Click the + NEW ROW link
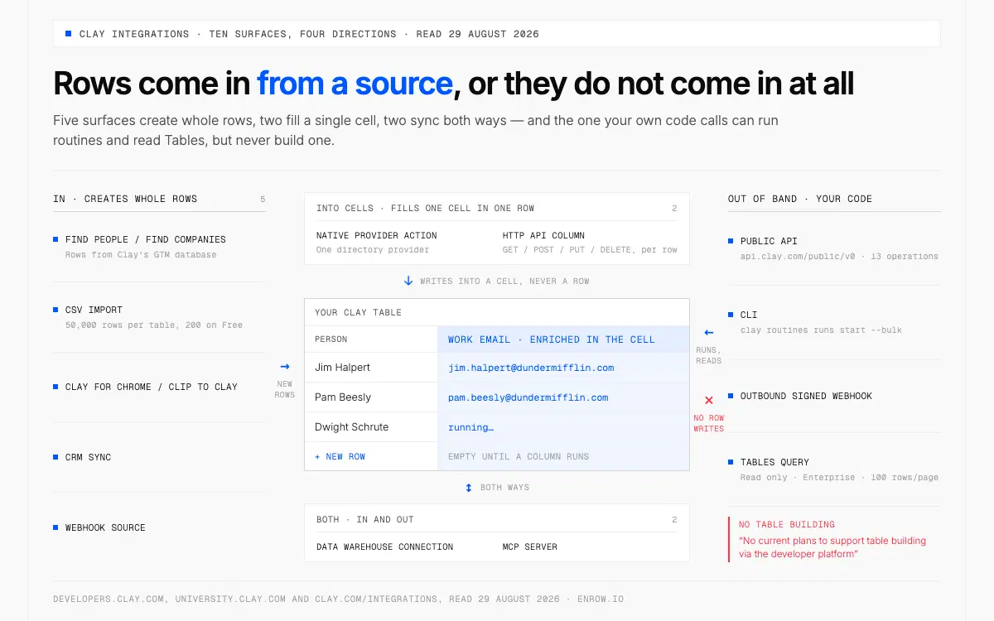Viewport: 994px width, 621px height. [x=340, y=456]
